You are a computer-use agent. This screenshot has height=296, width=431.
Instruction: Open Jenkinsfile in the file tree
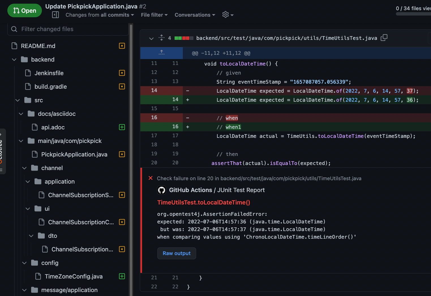pos(49,73)
